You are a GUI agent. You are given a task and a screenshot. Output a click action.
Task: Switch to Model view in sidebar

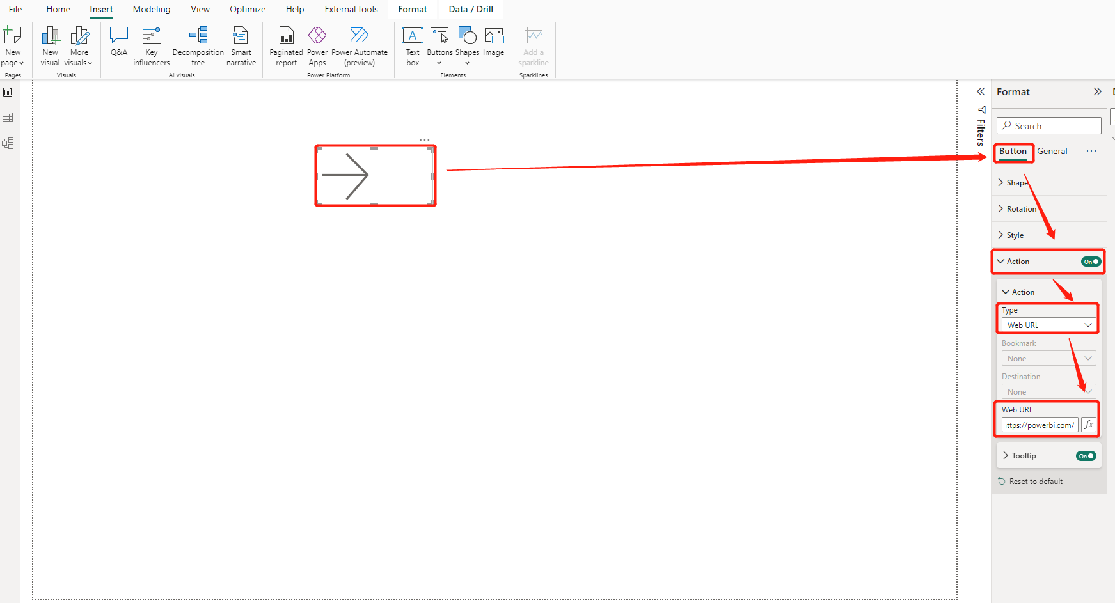(x=8, y=143)
